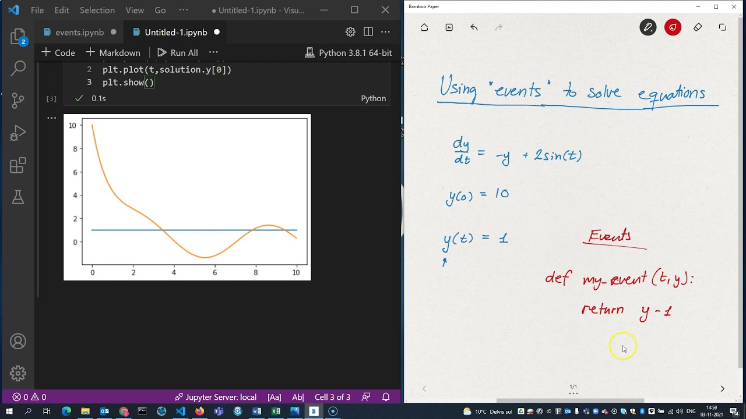Add a new Markdown cell
This screenshot has width=746, height=419.
pos(113,52)
